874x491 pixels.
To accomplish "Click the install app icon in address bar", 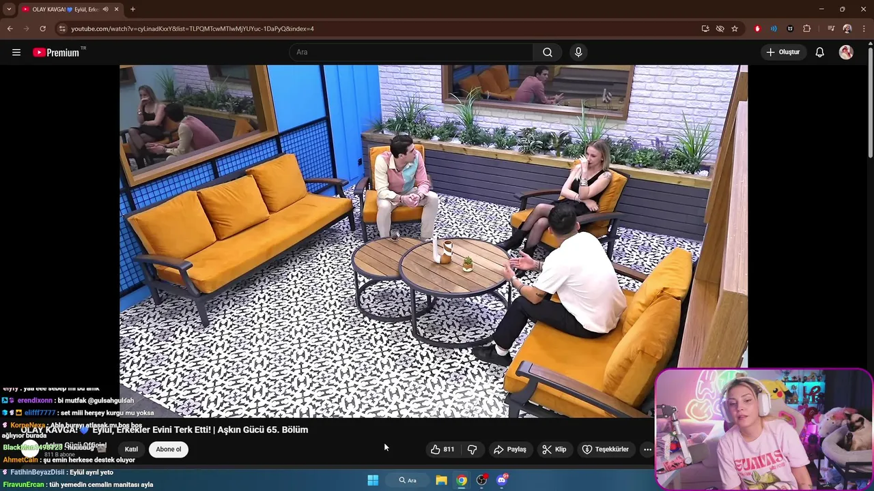I will point(705,29).
